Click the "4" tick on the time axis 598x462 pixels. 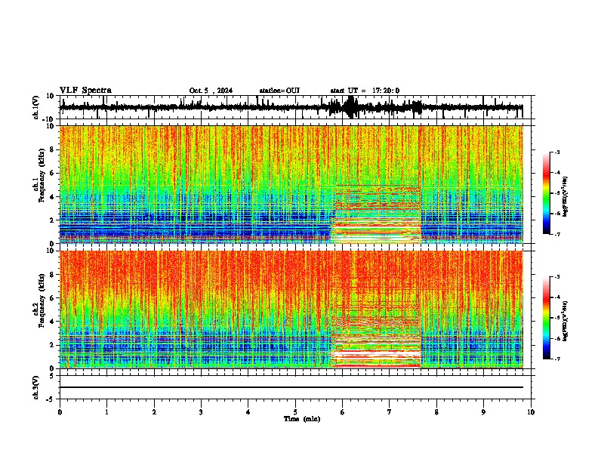point(248,412)
